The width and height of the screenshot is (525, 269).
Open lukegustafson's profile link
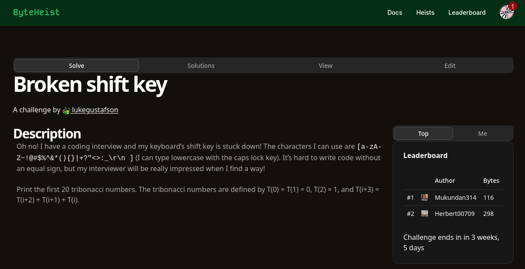[x=95, y=110]
